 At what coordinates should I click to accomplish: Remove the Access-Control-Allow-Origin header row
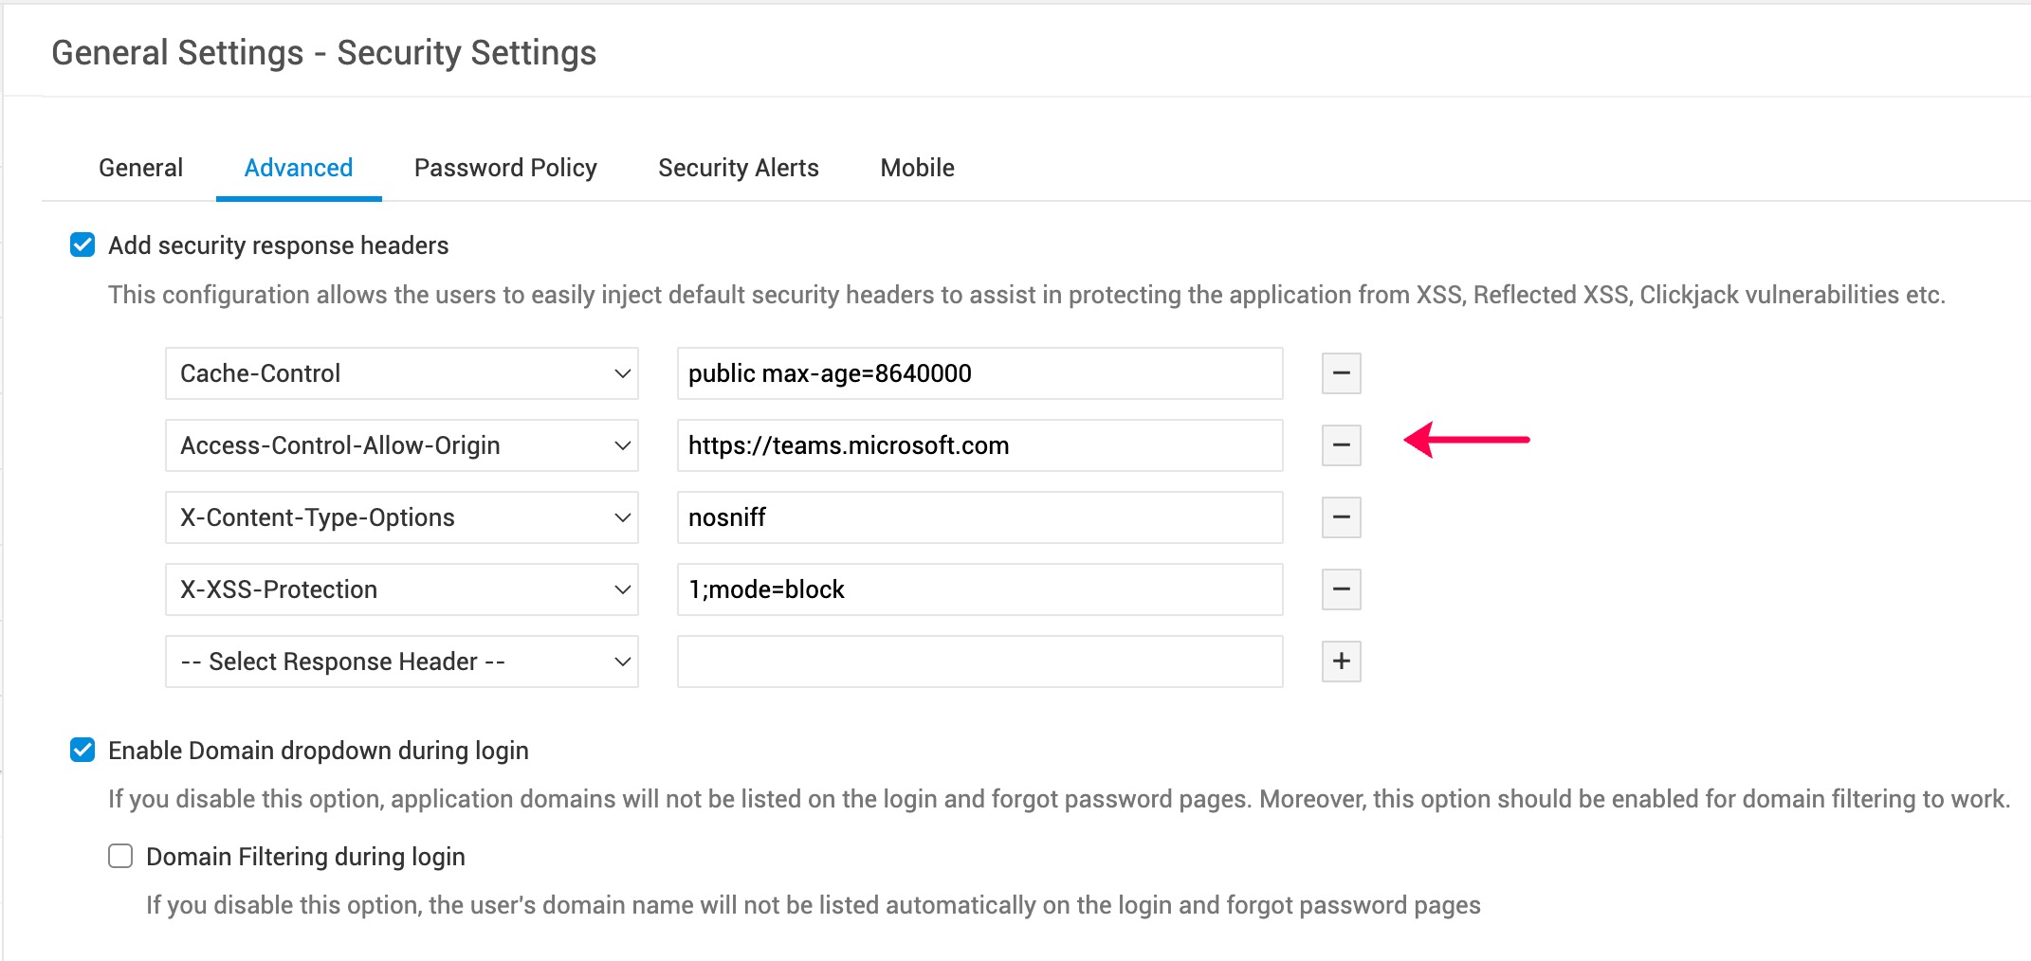1341,445
